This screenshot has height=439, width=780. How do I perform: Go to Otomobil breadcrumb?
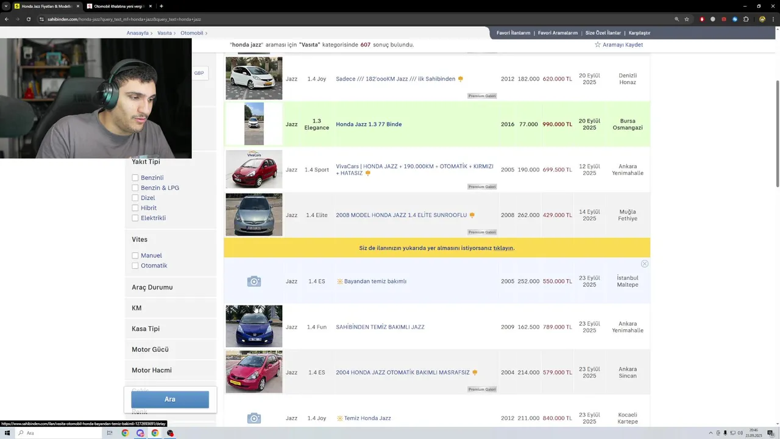[x=192, y=33]
